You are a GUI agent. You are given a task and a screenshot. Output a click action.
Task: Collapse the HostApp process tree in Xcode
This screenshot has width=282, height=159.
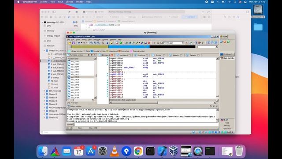(x=42, y=23)
